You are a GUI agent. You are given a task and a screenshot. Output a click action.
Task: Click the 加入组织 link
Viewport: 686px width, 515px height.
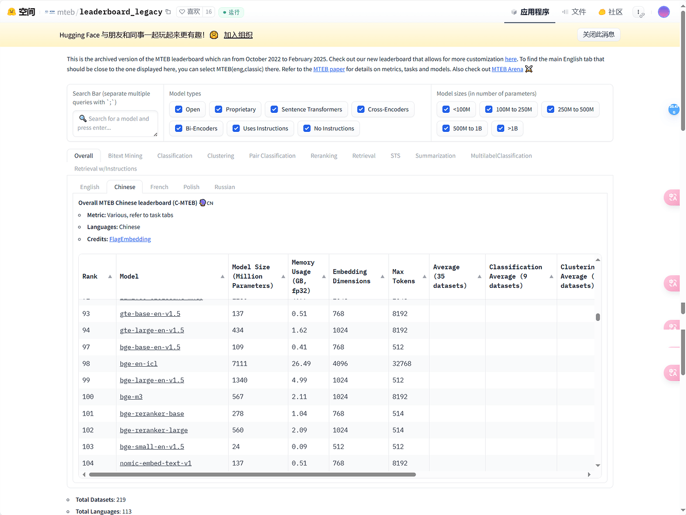[x=238, y=35]
